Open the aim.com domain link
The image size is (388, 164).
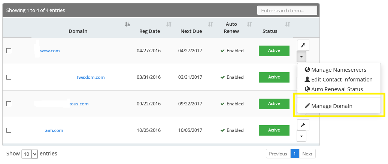click(x=54, y=130)
